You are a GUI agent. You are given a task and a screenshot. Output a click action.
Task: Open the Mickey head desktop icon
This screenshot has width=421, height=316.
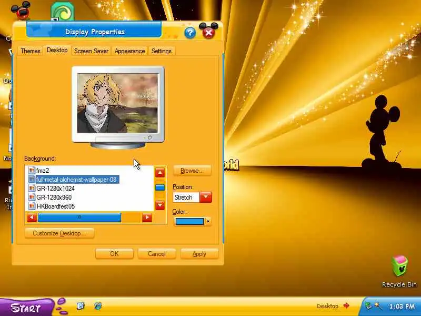(x=21, y=10)
